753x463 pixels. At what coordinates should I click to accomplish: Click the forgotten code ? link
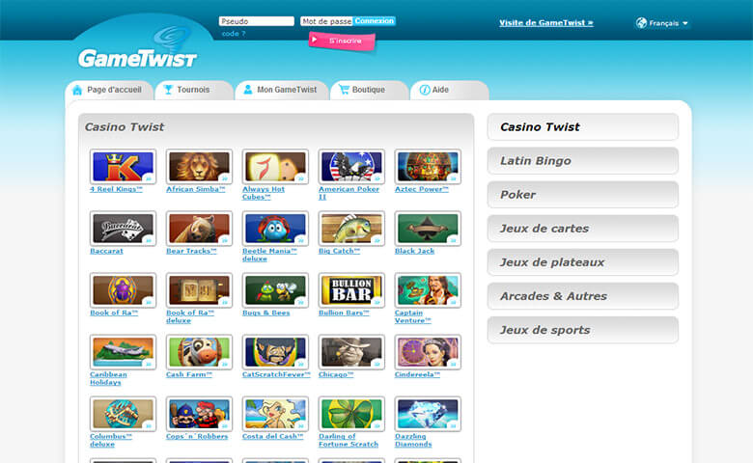234,34
